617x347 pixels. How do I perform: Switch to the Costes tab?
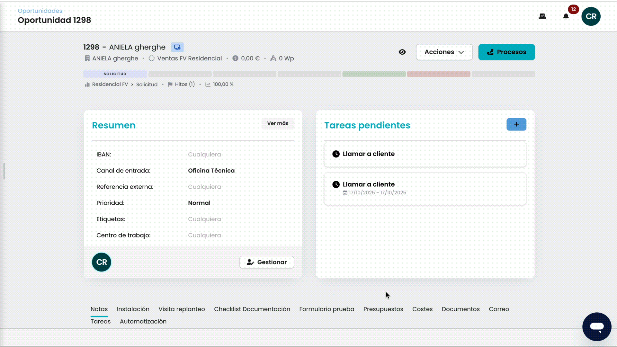(x=422, y=309)
